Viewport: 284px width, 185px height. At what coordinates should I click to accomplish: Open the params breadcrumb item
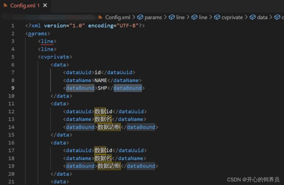(x=153, y=17)
